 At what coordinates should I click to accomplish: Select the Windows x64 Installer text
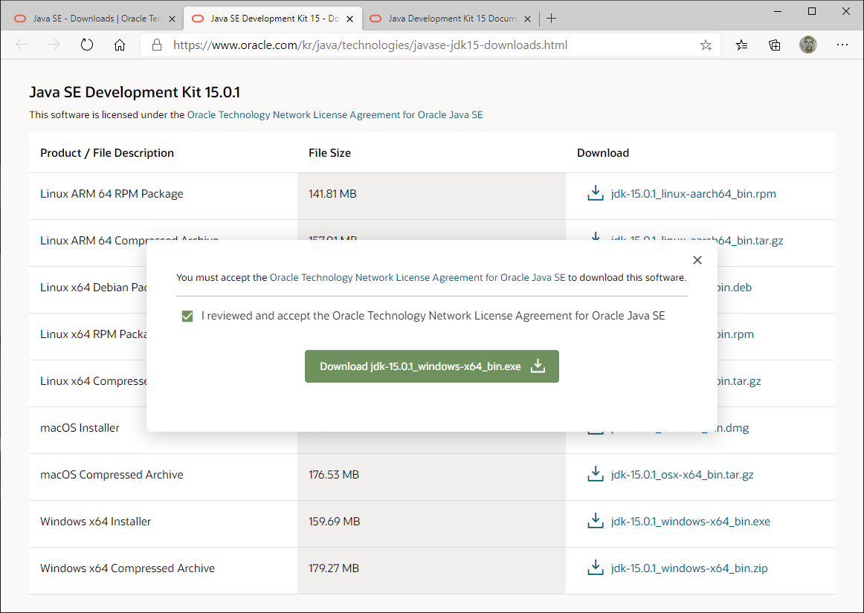tap(95, 521)
